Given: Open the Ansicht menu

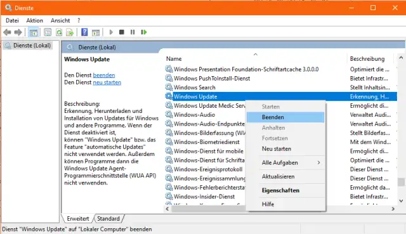Looking at the screenshot, I should click(x=60, y=20).
